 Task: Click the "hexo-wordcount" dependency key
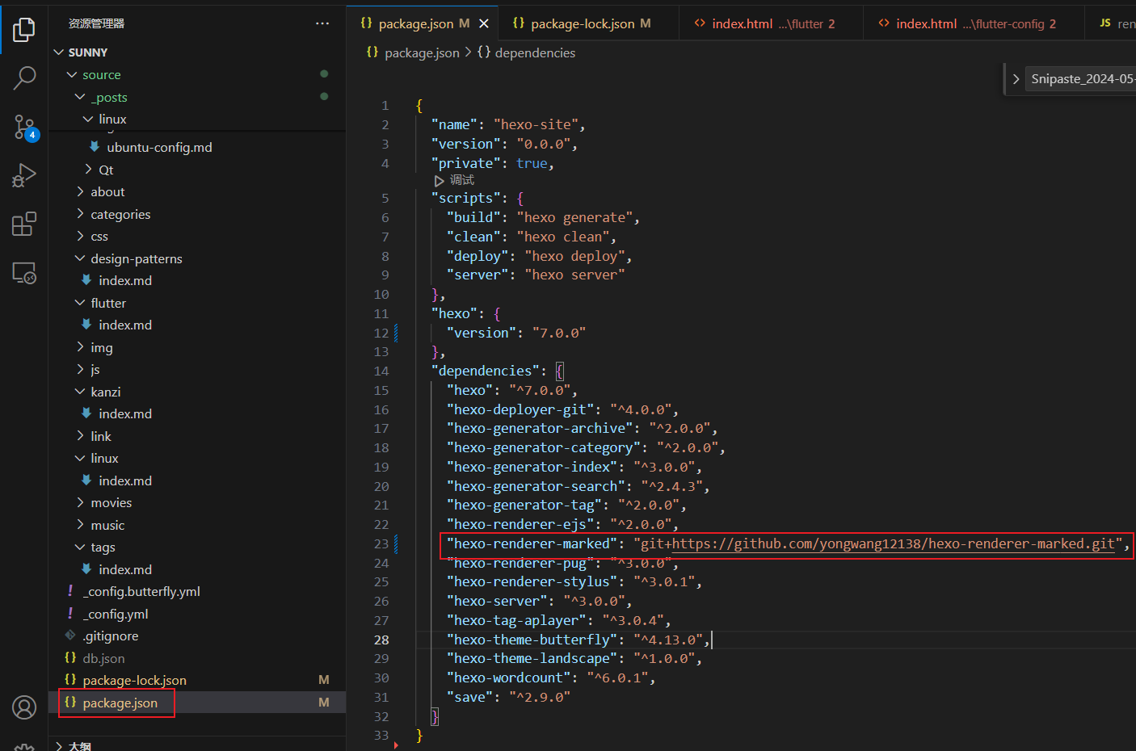point(508,678)
